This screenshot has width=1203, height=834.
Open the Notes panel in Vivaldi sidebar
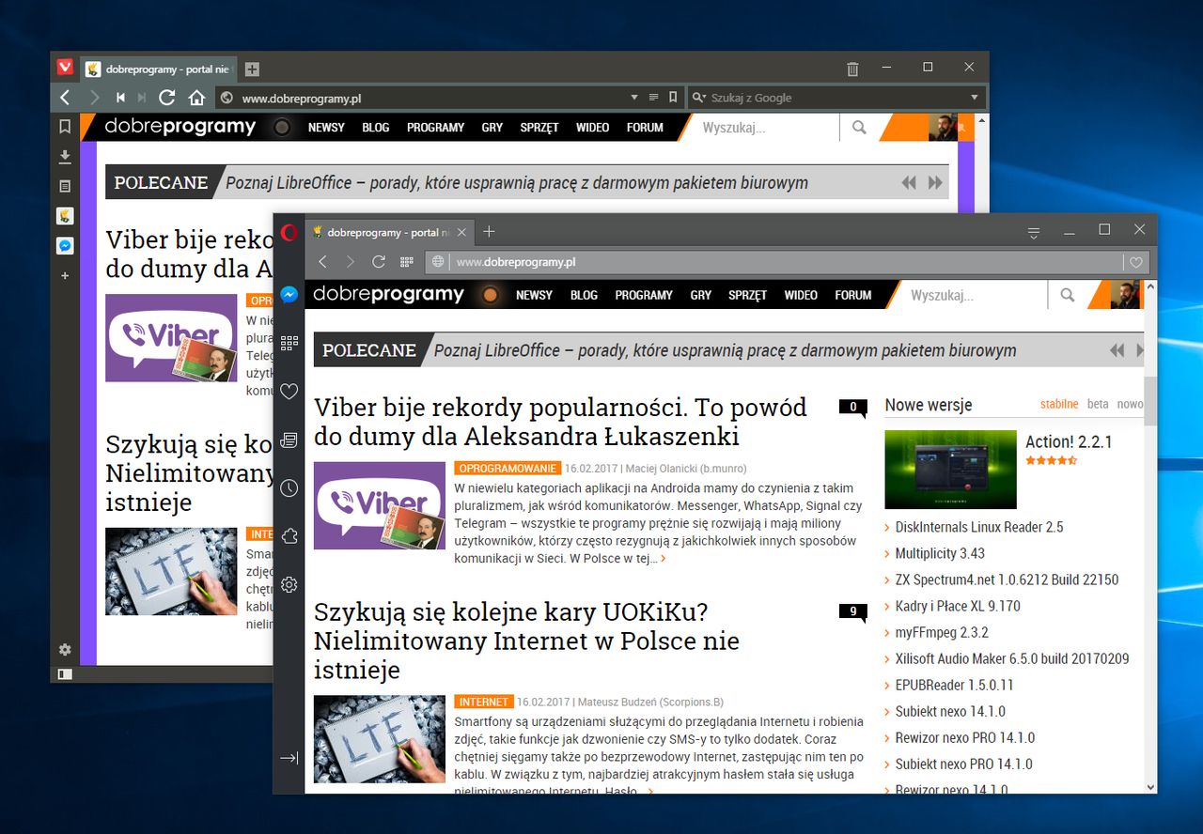tap(65, 186)
